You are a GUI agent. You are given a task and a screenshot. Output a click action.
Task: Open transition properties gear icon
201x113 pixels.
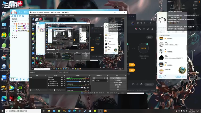coord(107,78)
